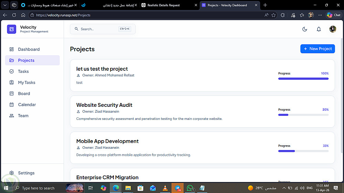344x193 pixels.
Task: Open Edge from taskbar
Action: click(x=116, y=188)
